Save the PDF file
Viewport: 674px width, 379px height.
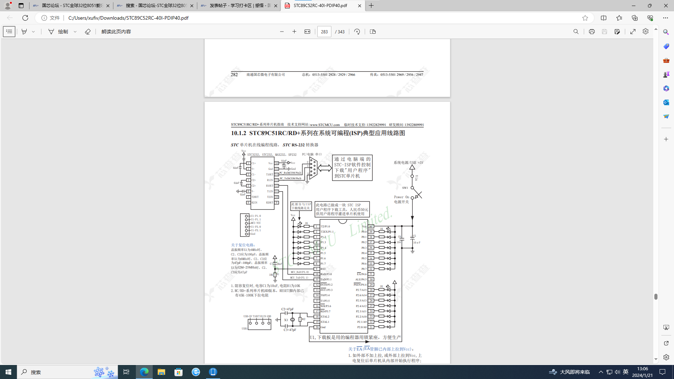point(604,32)
